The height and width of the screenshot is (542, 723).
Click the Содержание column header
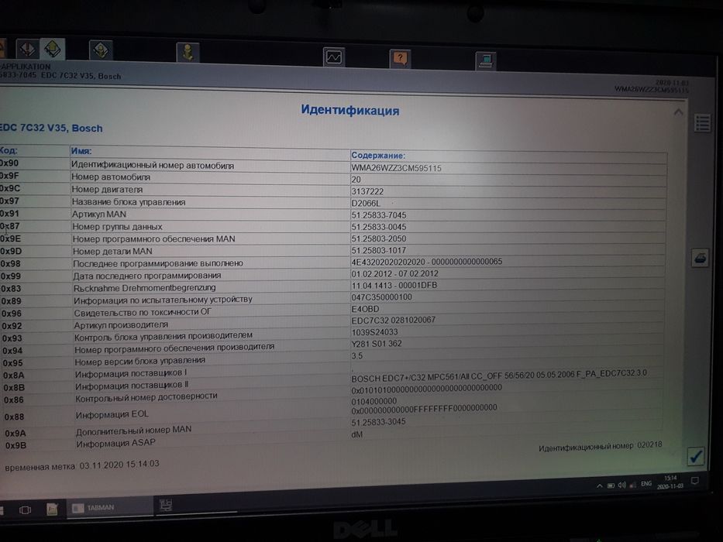378,156
